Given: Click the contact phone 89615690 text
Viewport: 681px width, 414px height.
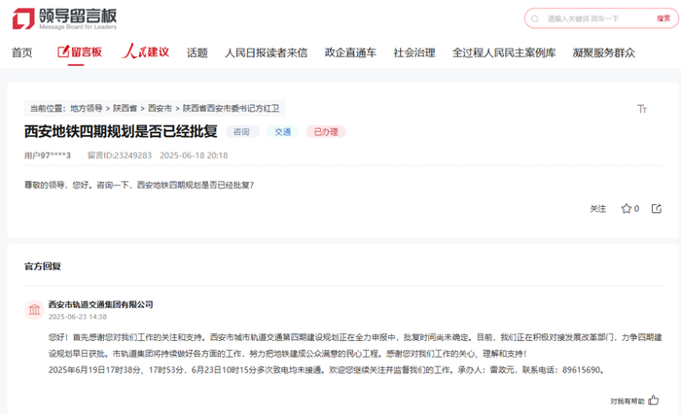Looking at the screenshot, I should tap(583, 370).
